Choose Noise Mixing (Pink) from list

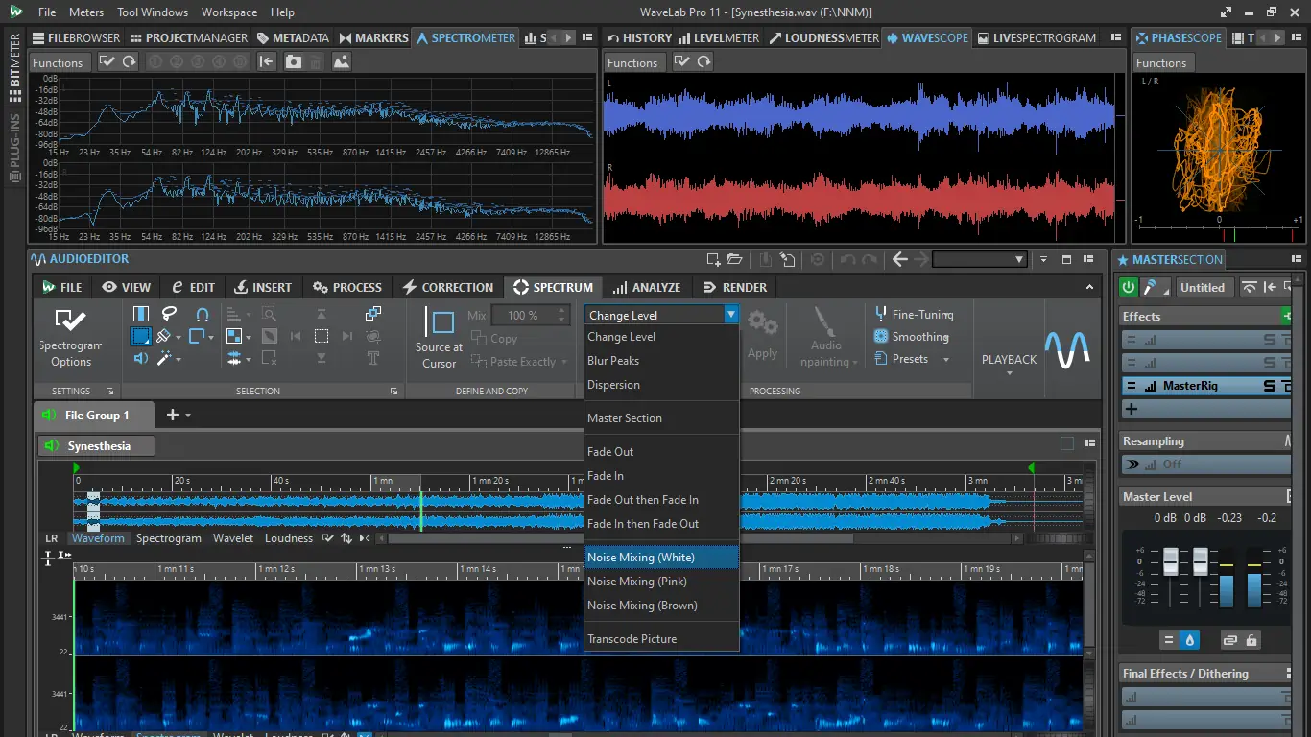click(637, 582)
